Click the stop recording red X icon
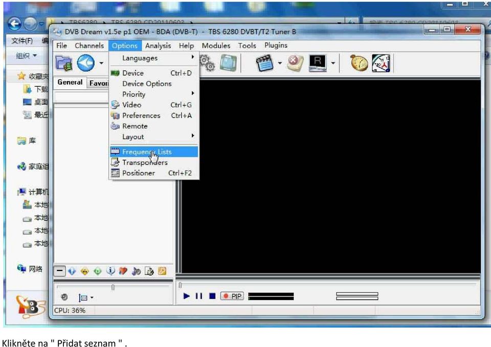The height and width of the screenshot is (347, 491). tap(295, 63)
